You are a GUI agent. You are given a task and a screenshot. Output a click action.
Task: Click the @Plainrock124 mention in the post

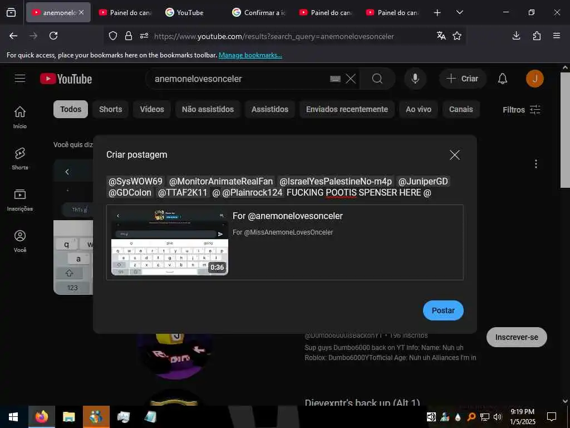tap(252, 192)
